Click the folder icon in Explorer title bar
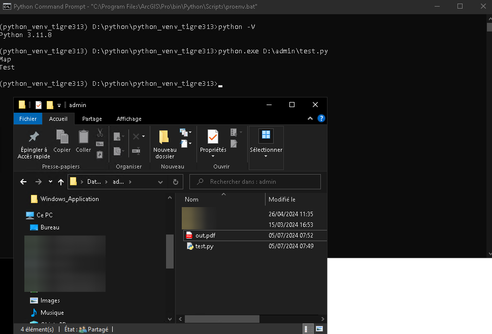The width and height of the screenshot is (492, 334). pyautogui.click(x=22, y=105)
